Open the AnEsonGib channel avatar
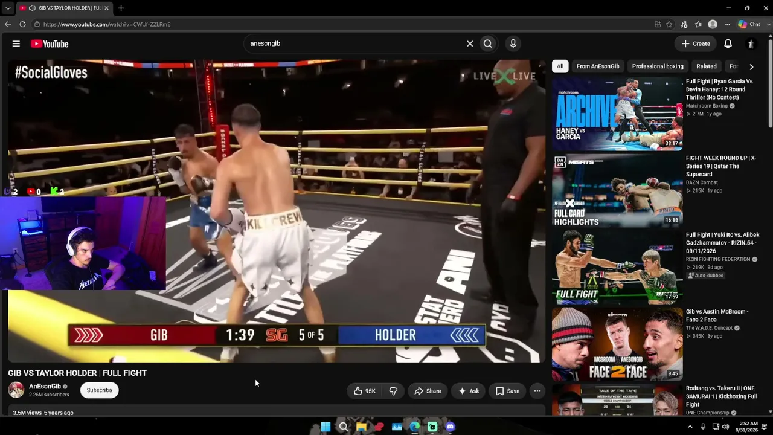Image resolution: width=773 pixels, height=435 pixels. [16, 390]
